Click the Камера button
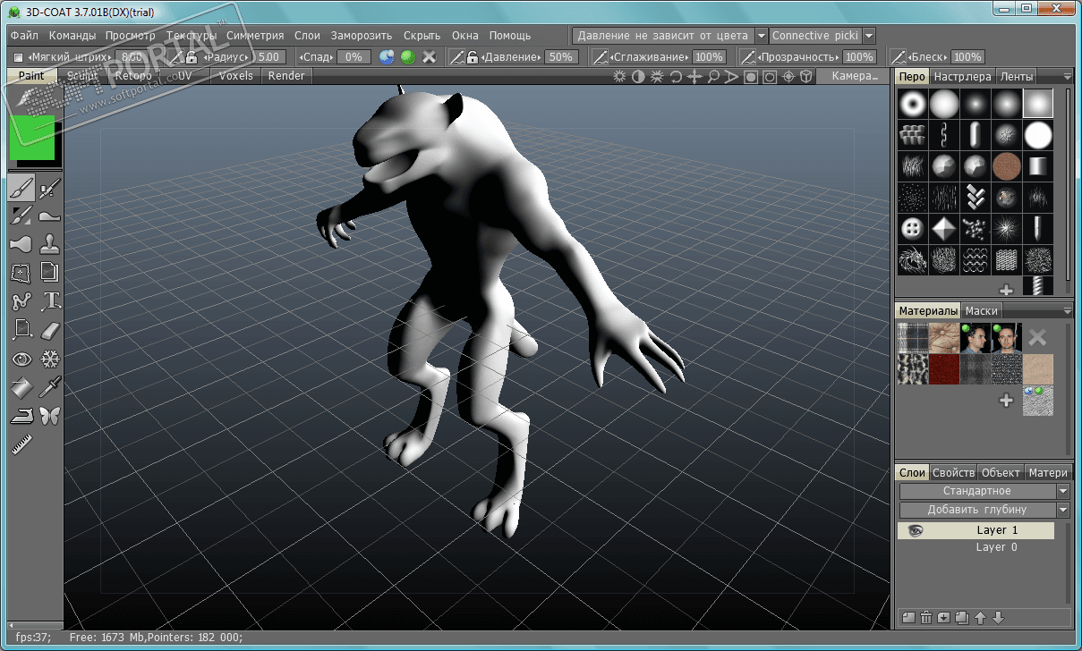1082x651 pixels. pos(855,76)
